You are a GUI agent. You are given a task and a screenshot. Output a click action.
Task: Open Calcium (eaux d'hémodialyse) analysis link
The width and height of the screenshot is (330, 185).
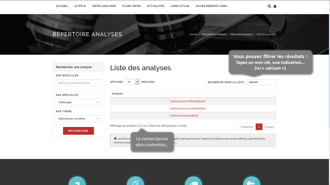click(187, 101)
